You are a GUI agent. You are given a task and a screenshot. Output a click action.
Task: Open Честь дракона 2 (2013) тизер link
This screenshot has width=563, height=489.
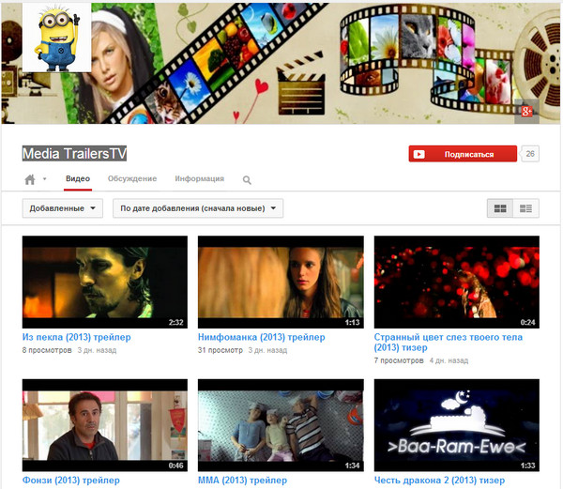point(439,480)
